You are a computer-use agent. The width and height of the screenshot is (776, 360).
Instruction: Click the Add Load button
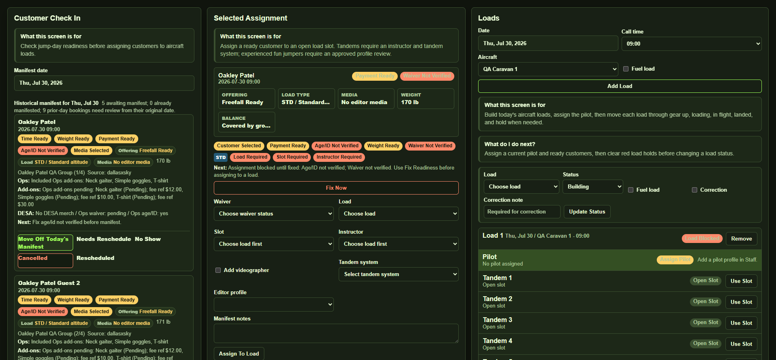click(620, 86)
